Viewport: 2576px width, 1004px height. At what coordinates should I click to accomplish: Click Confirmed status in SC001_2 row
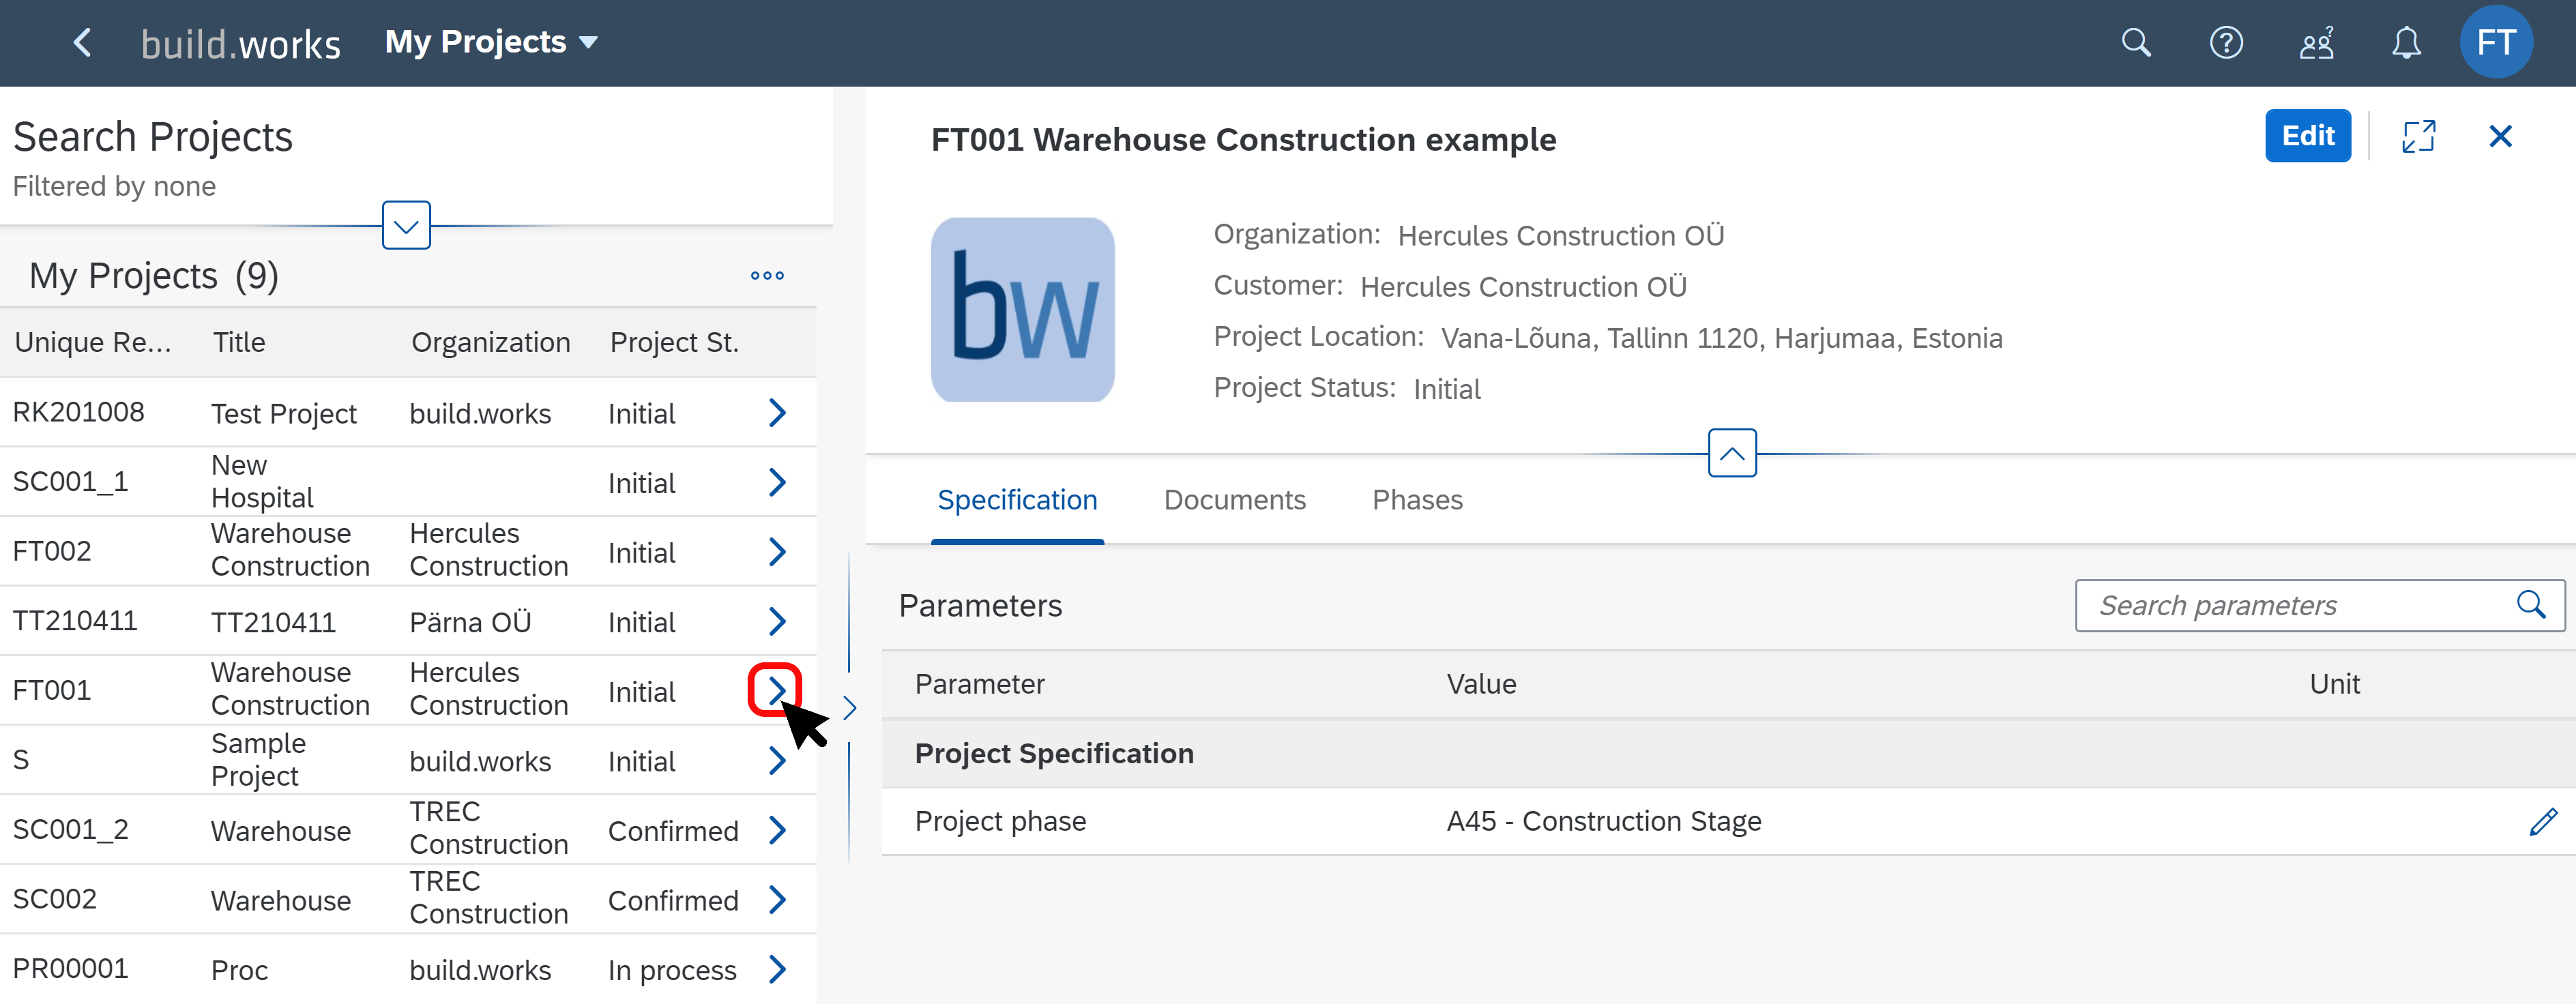(673, 831)
